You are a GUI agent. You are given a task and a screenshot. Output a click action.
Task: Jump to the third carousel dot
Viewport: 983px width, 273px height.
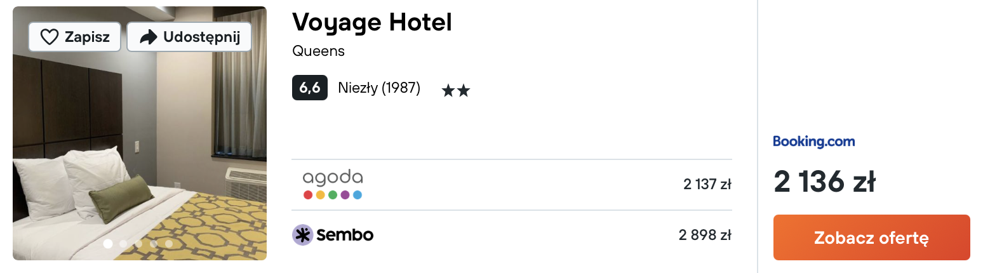[138, 243]
